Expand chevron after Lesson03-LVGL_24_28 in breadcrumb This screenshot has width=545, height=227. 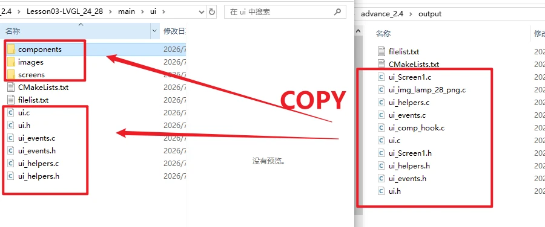pos(111,12)
